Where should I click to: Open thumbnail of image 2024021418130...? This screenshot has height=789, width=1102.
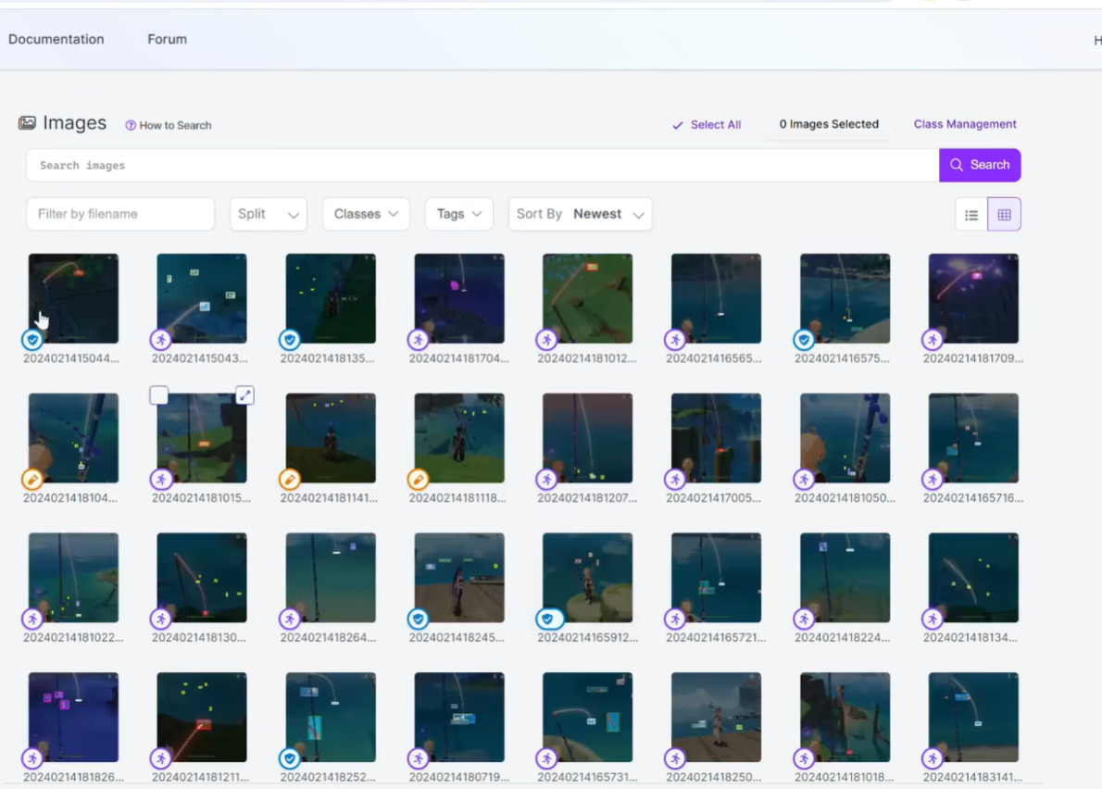pyautogui.click(x=202, y=578)
